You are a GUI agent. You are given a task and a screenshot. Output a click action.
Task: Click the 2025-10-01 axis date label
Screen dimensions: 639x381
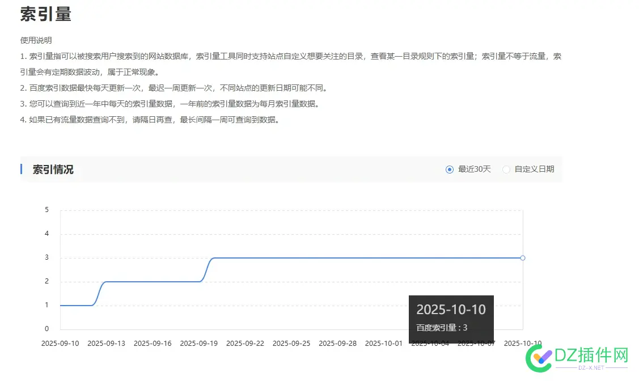point(383,343)
